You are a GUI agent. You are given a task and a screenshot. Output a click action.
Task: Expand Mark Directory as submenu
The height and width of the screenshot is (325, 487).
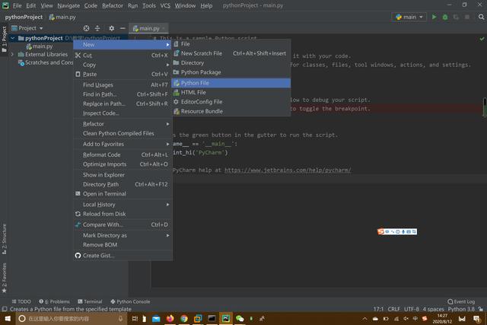(123, 235)
